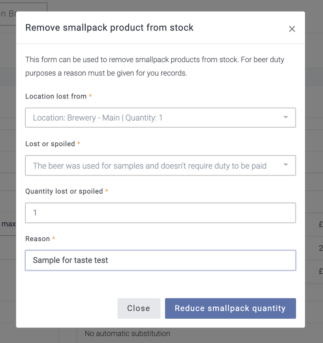Click the £ cell behind the dialog
This screenshot has width=323, height=343.
point(320,225)
